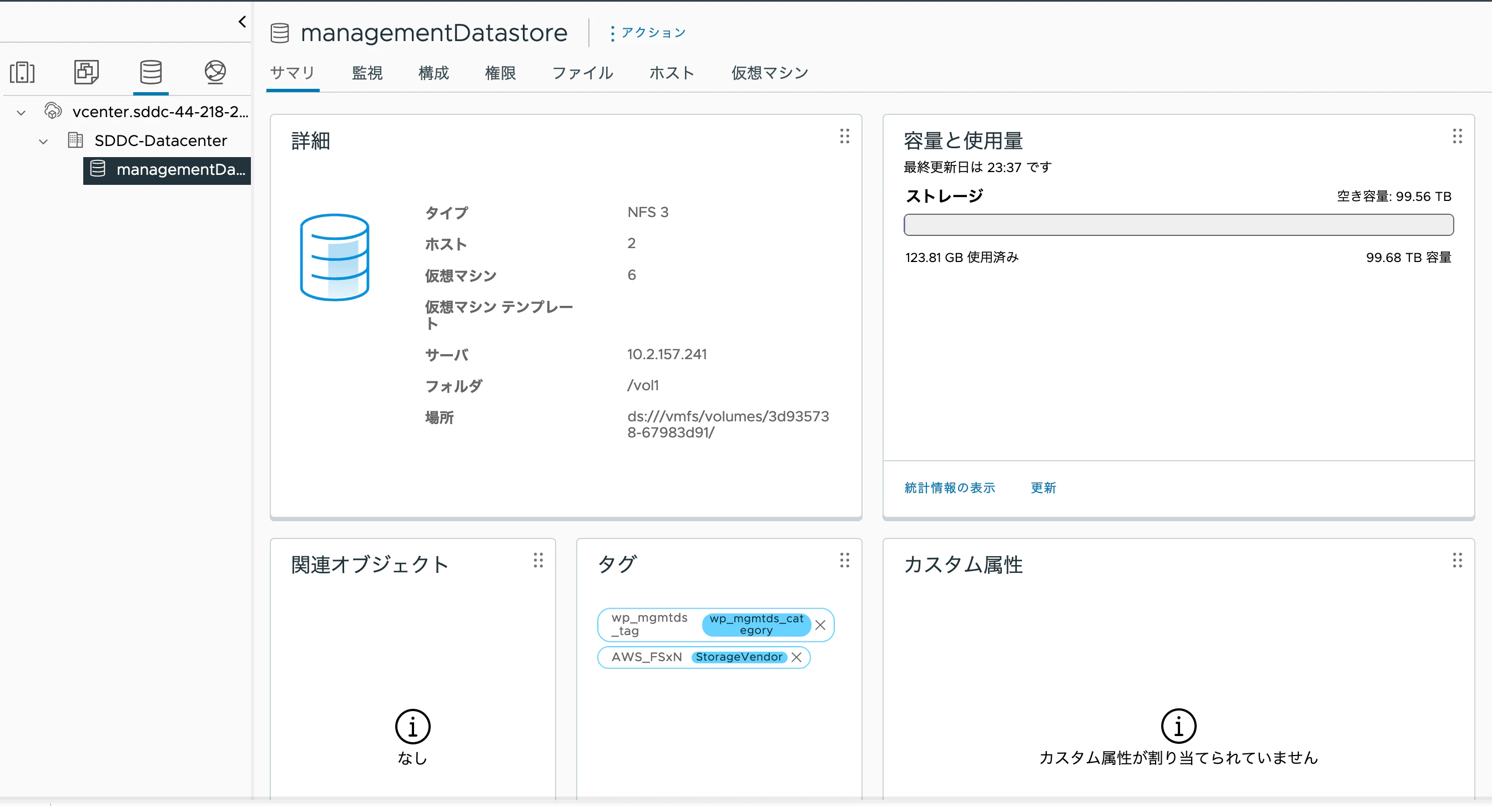
Task: Remove the wp_mgmtds_tag tag with X
Action: click(820, 625)
